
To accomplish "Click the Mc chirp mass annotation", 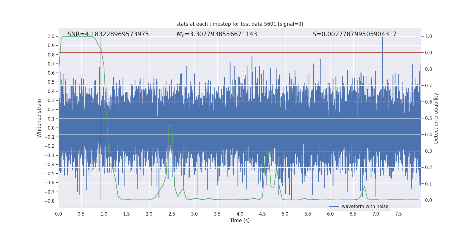I will point(217,34).
